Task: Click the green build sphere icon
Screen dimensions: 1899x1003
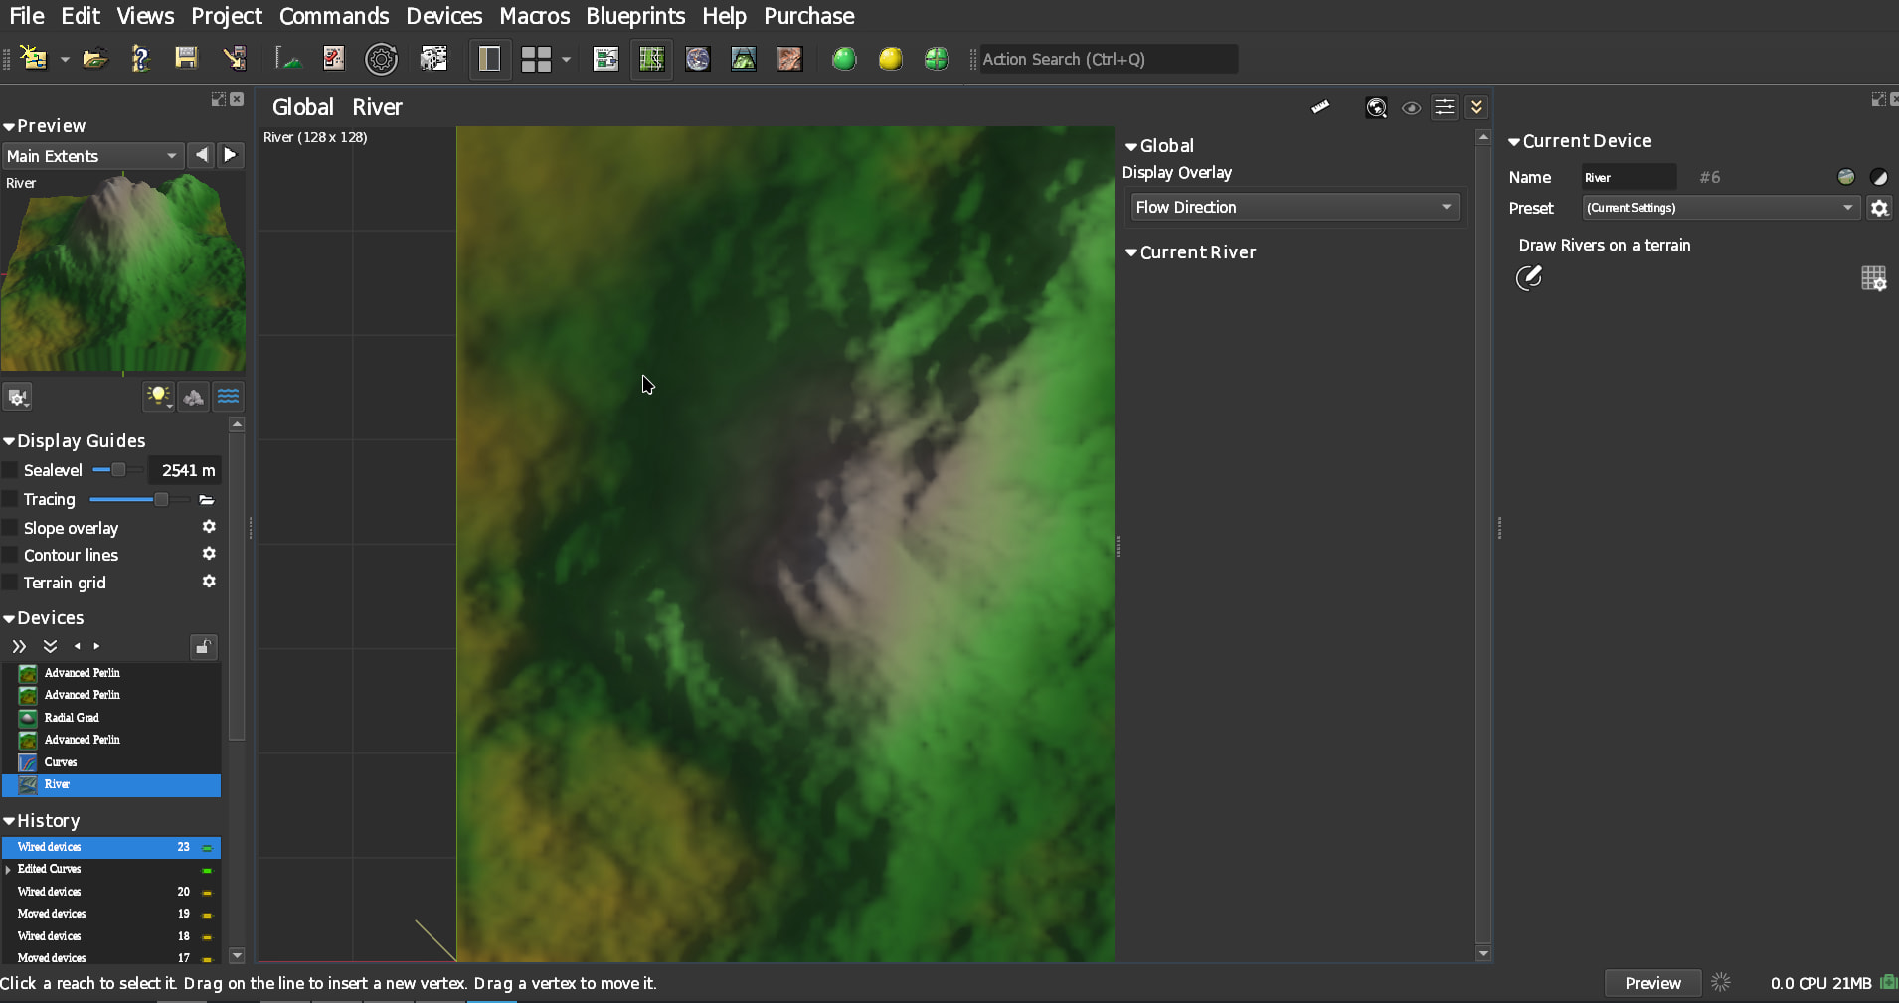Action: click(x=844, y=59)
